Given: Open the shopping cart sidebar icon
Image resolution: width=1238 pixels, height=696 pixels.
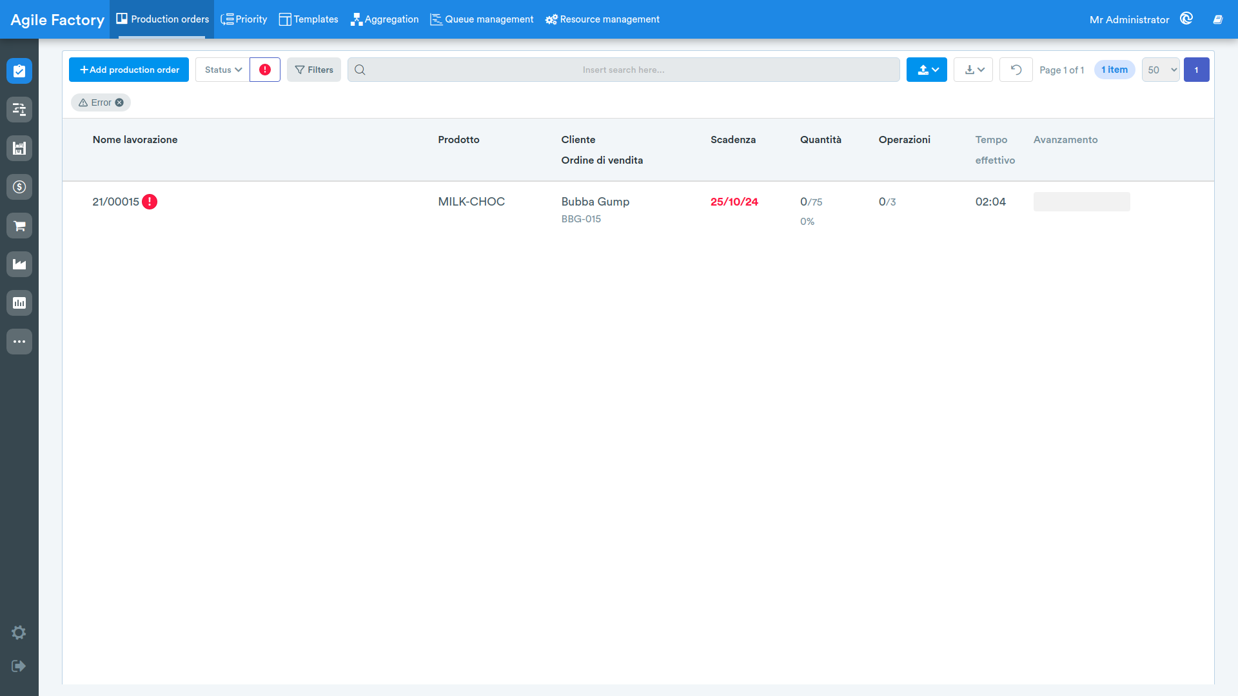Looking at the screenshot, I should [19, 226].
